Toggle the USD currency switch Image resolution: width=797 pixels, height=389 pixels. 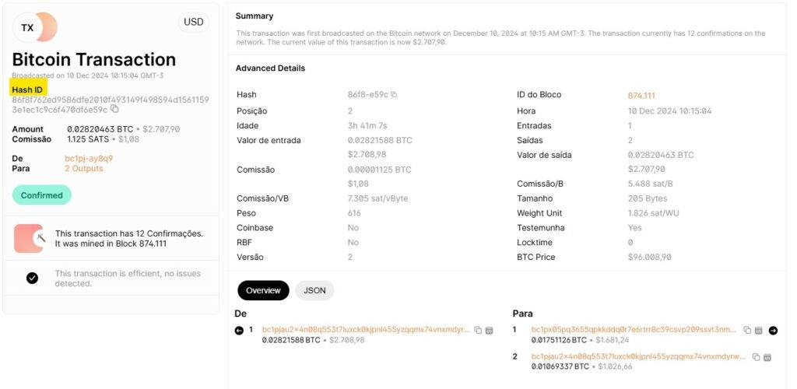pos(194,23)
